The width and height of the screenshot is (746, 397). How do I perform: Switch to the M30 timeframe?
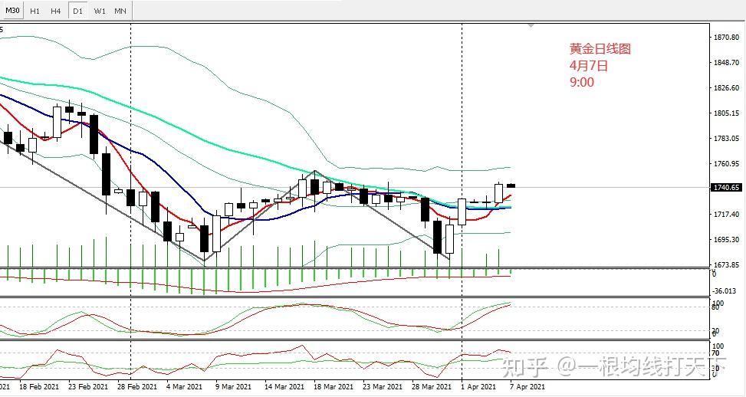(x=13, y=10)
